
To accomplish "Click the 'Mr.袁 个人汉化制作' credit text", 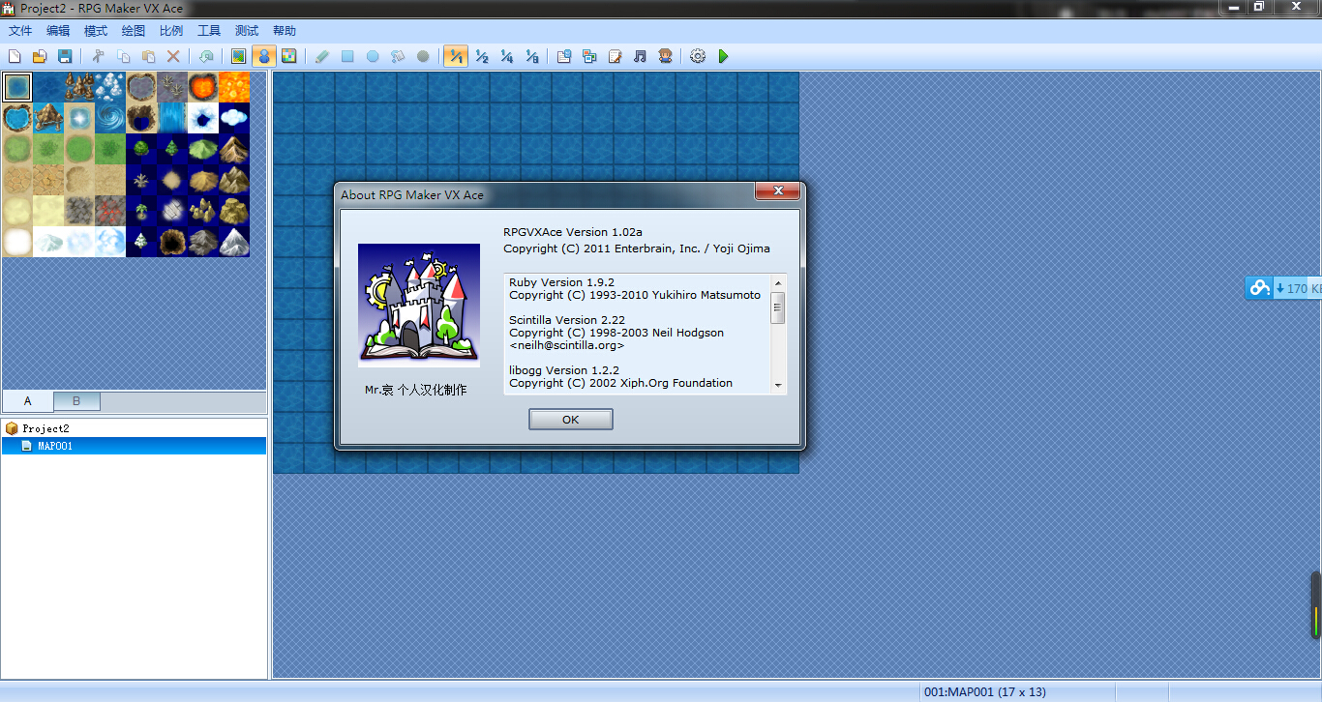I will click(x=415, y=390).
